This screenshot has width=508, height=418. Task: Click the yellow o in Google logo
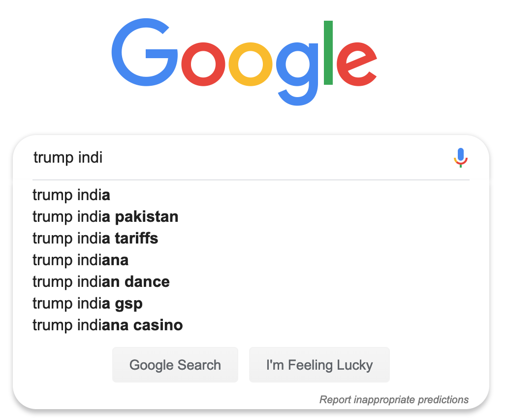tap(251, 64)
